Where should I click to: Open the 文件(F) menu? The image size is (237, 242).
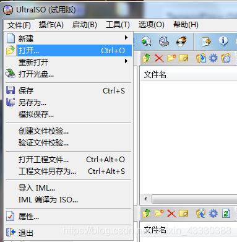[x=19, y=25]
